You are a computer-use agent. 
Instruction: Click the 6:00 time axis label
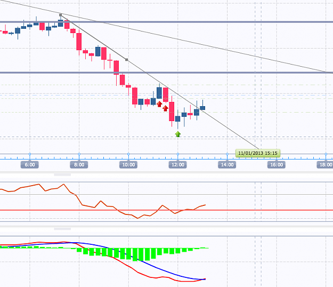[x=30, y=165]
